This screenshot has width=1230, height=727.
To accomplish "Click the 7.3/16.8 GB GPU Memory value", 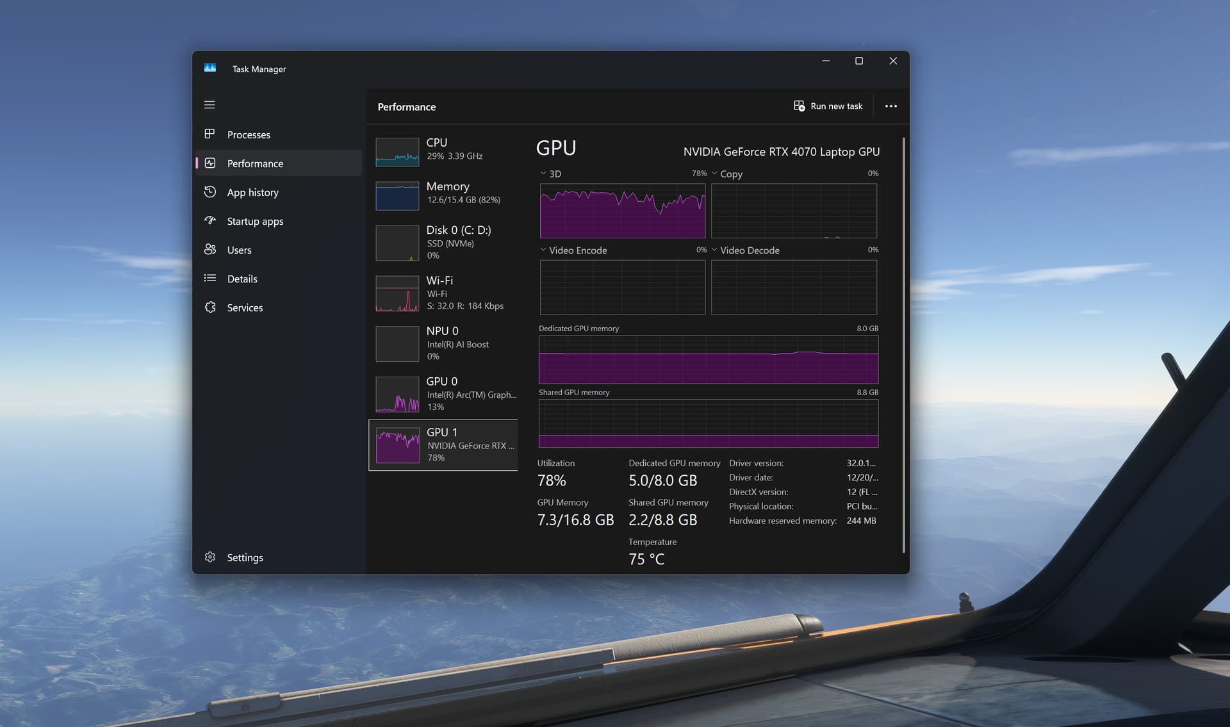I will [x=575, y=519].
